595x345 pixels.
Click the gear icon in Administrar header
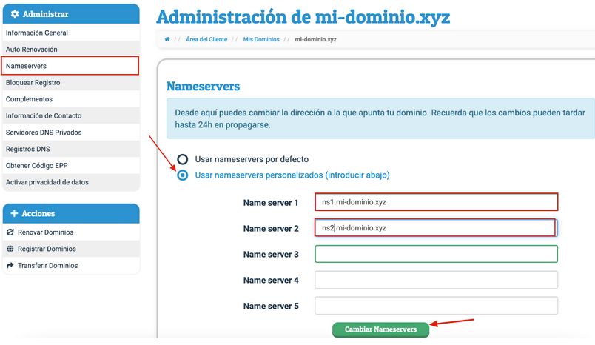[14, 14]
